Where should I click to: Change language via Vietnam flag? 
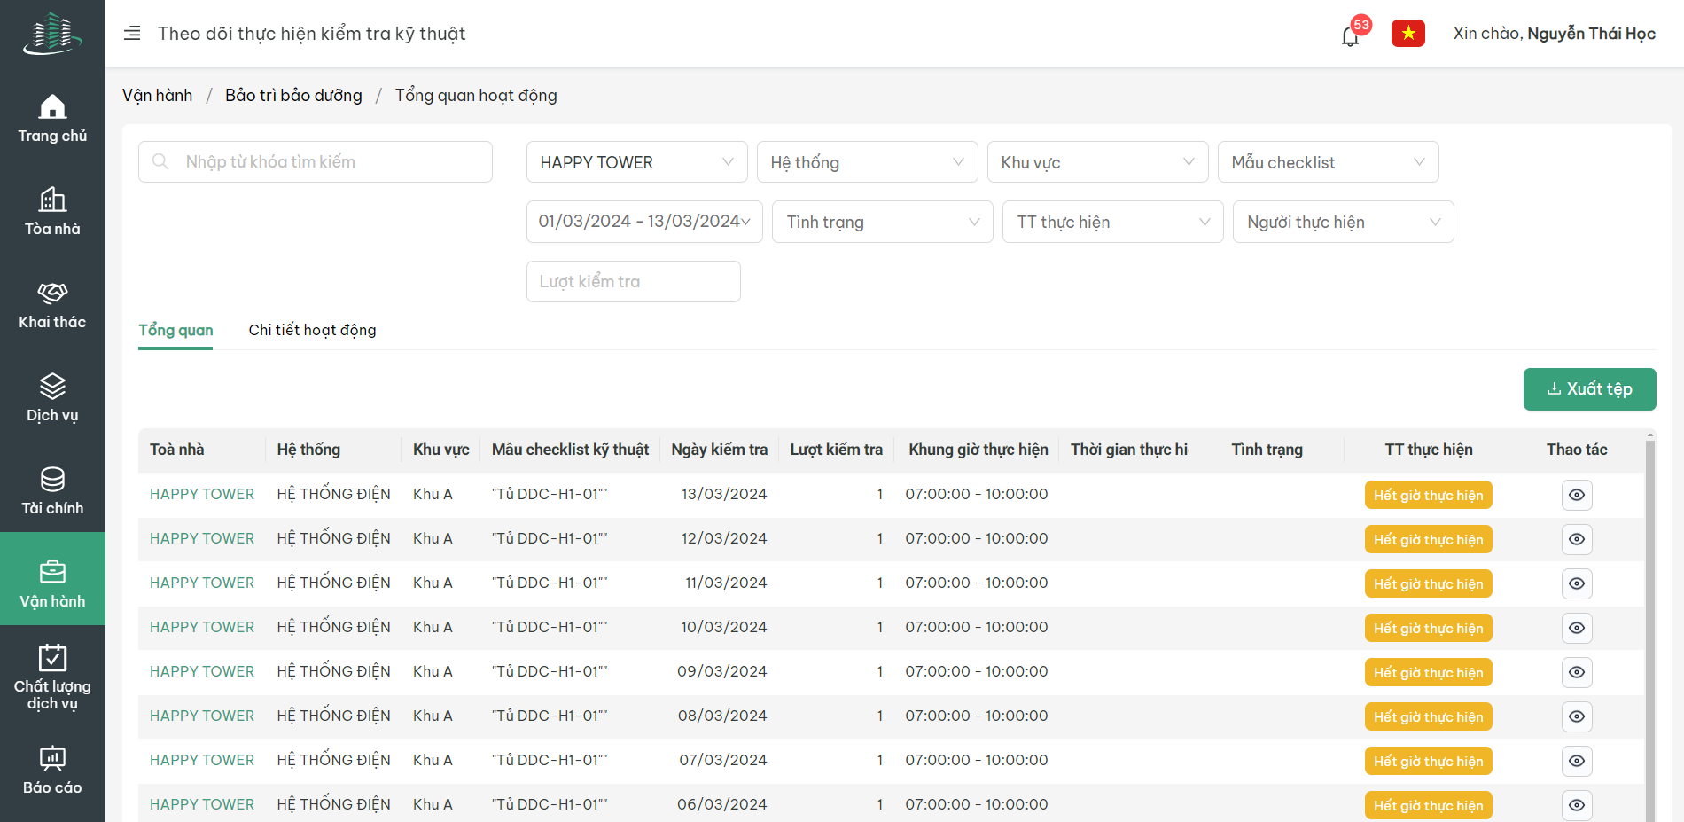[x=1408, y=34]
